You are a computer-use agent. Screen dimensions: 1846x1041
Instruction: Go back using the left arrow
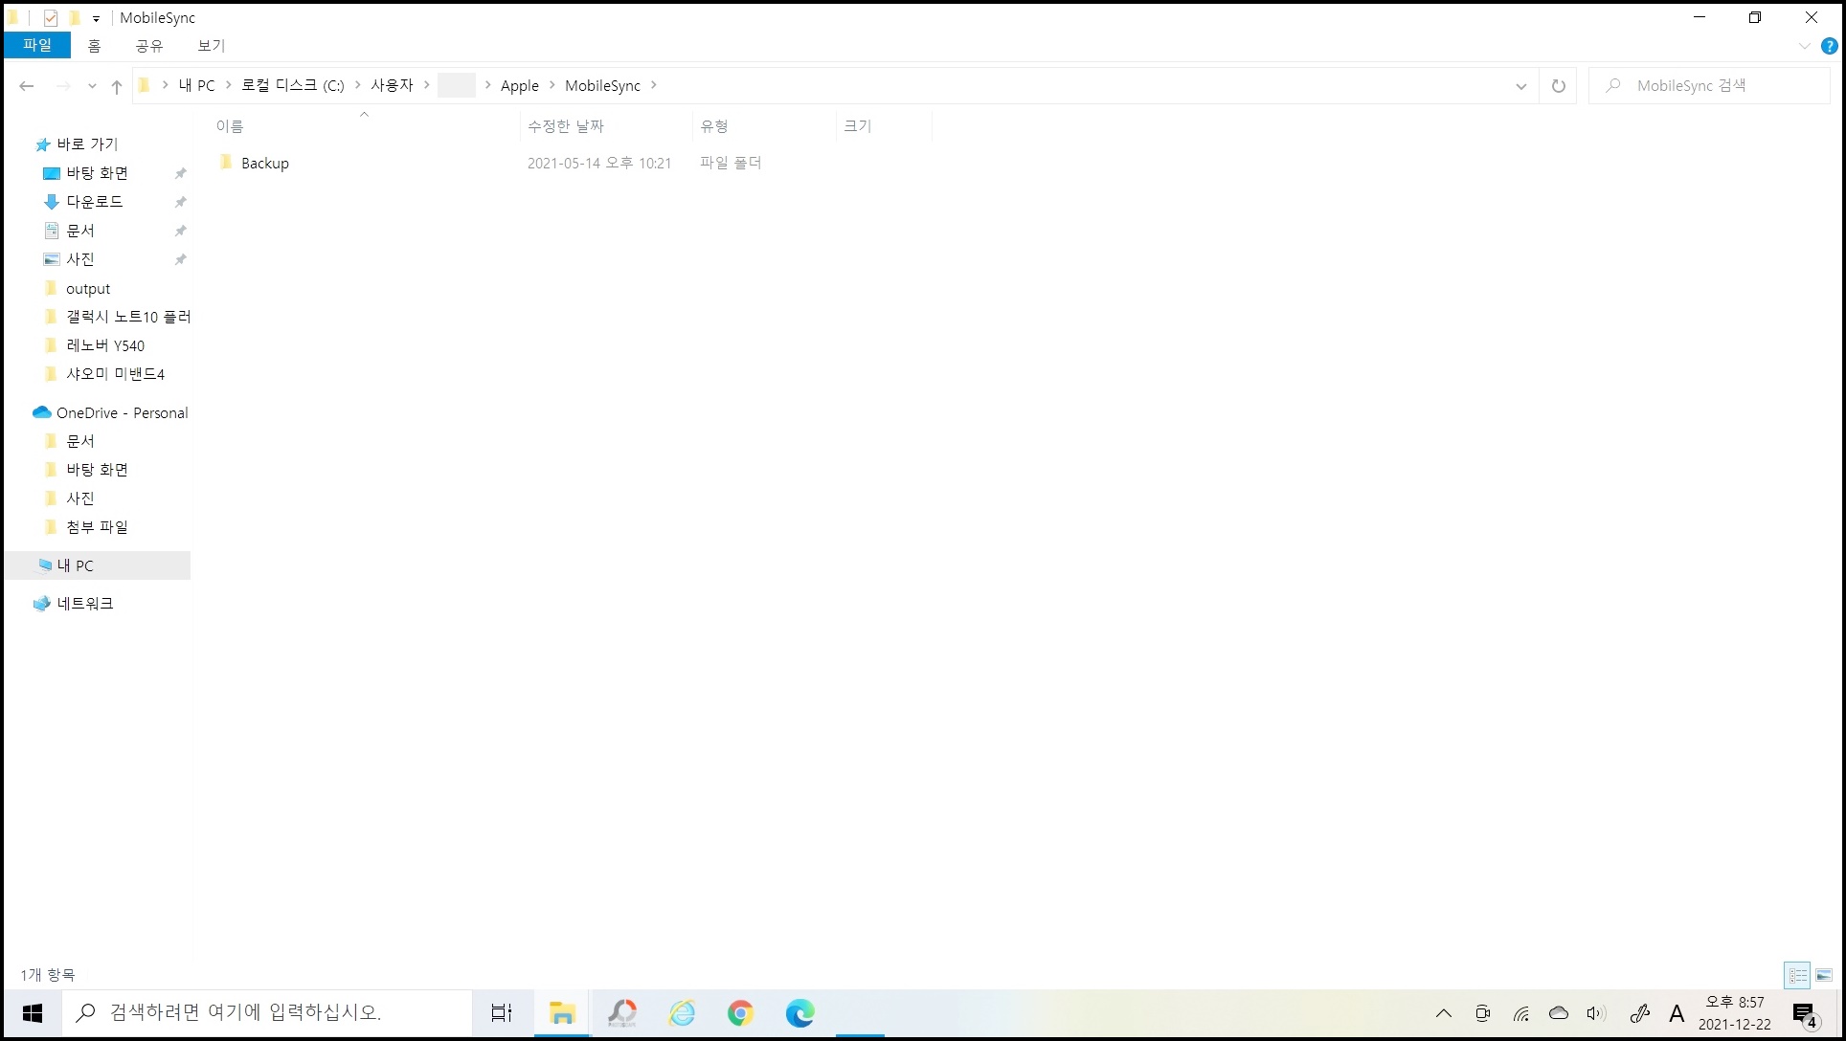27,86
